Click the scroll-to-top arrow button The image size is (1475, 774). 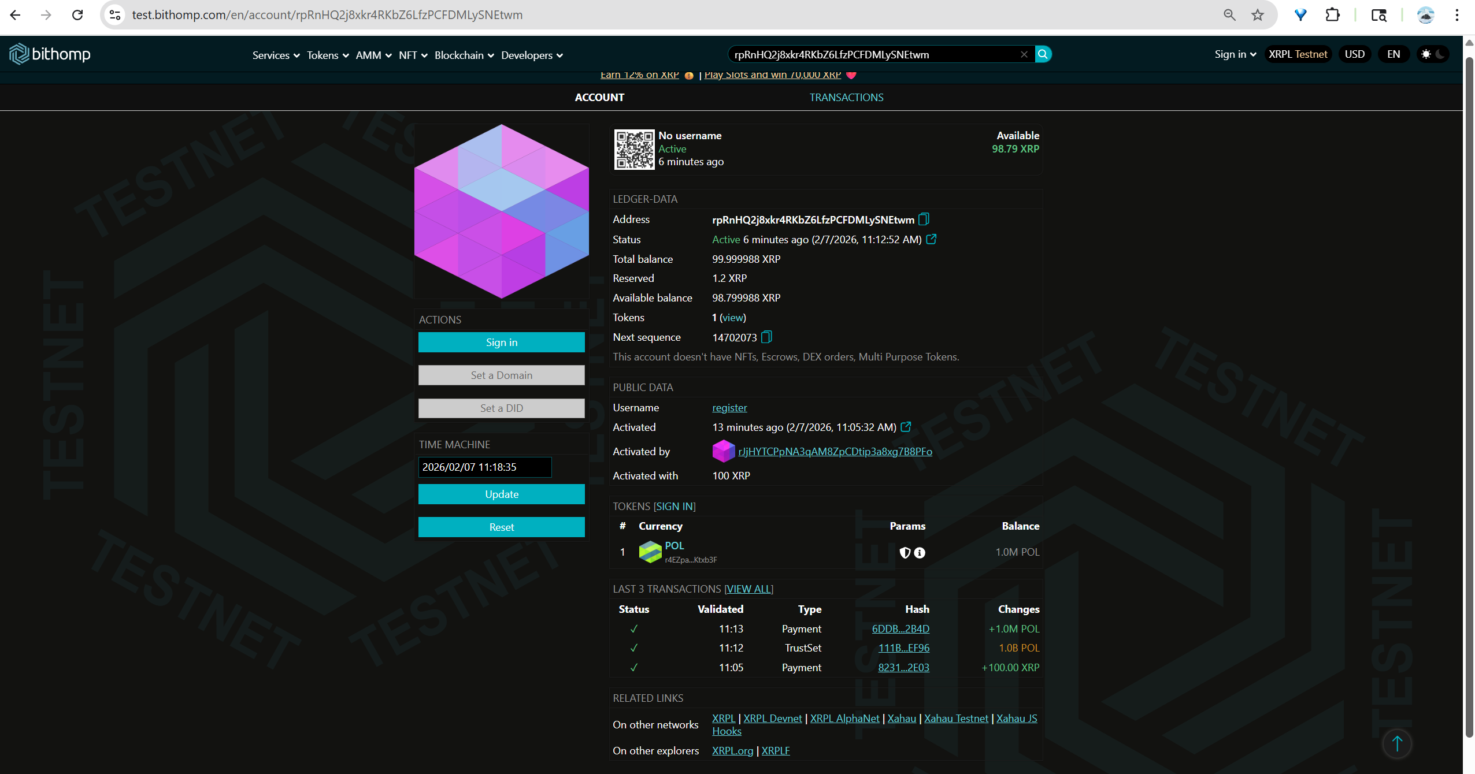(1396, 743)
